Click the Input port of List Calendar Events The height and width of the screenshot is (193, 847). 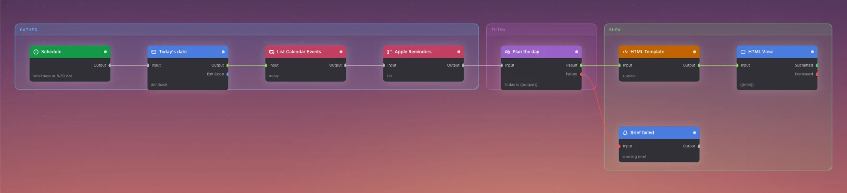pyautogui.click(x=266, y=65)
